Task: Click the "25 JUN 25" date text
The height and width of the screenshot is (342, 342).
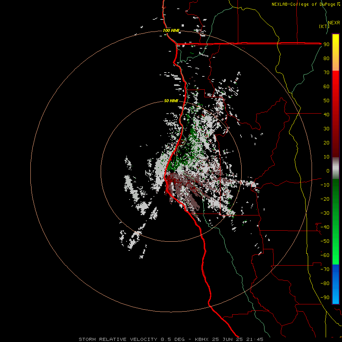Action: click(x=227, y=339)
